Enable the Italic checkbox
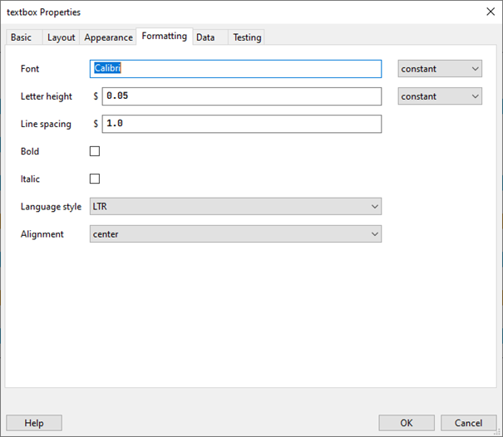This screenshot has height=437, width=503. [95, 179]
